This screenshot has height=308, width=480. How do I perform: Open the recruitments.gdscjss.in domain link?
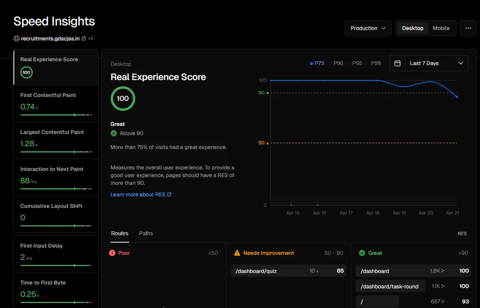pos(50,38)
